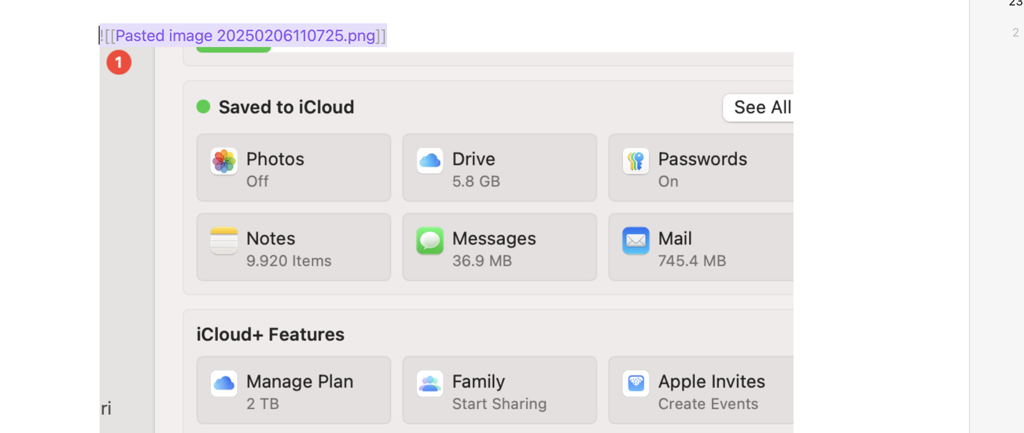Viewport: 1024px width, 433px height.
Task: Click the Manage Plan cloud icon
Action: 224,383
